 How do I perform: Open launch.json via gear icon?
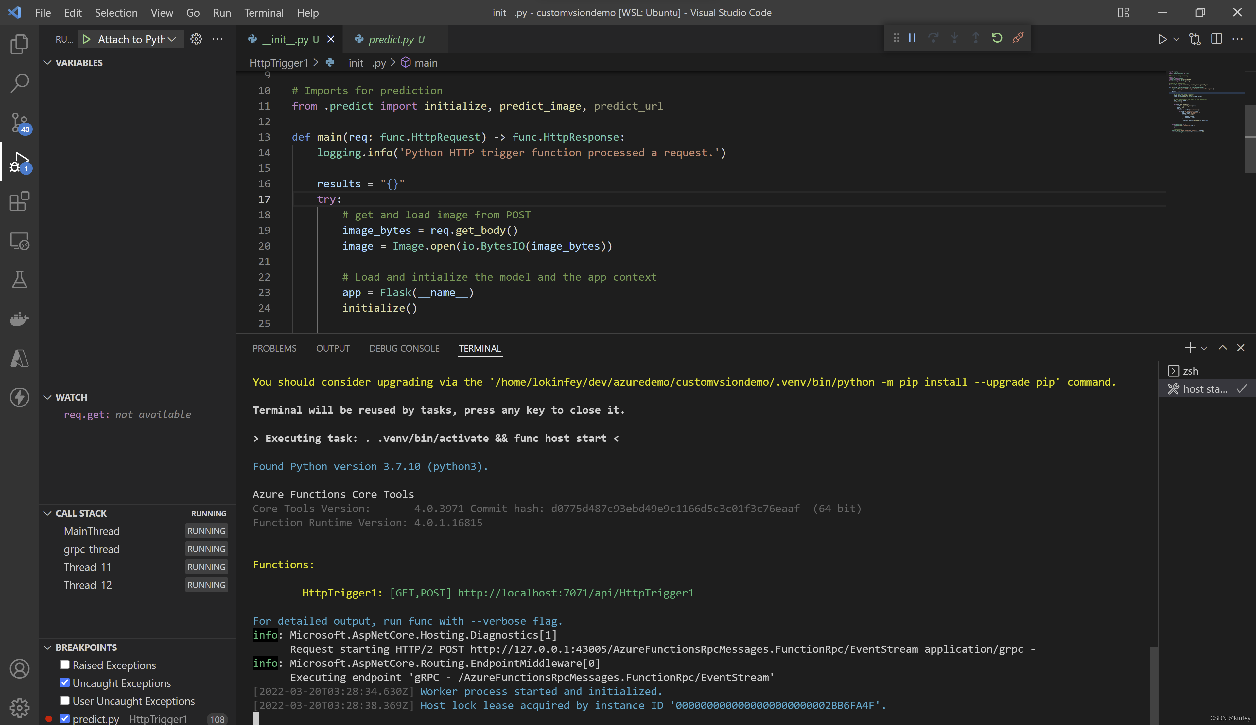pyautogui.click(x=196, y=39)
